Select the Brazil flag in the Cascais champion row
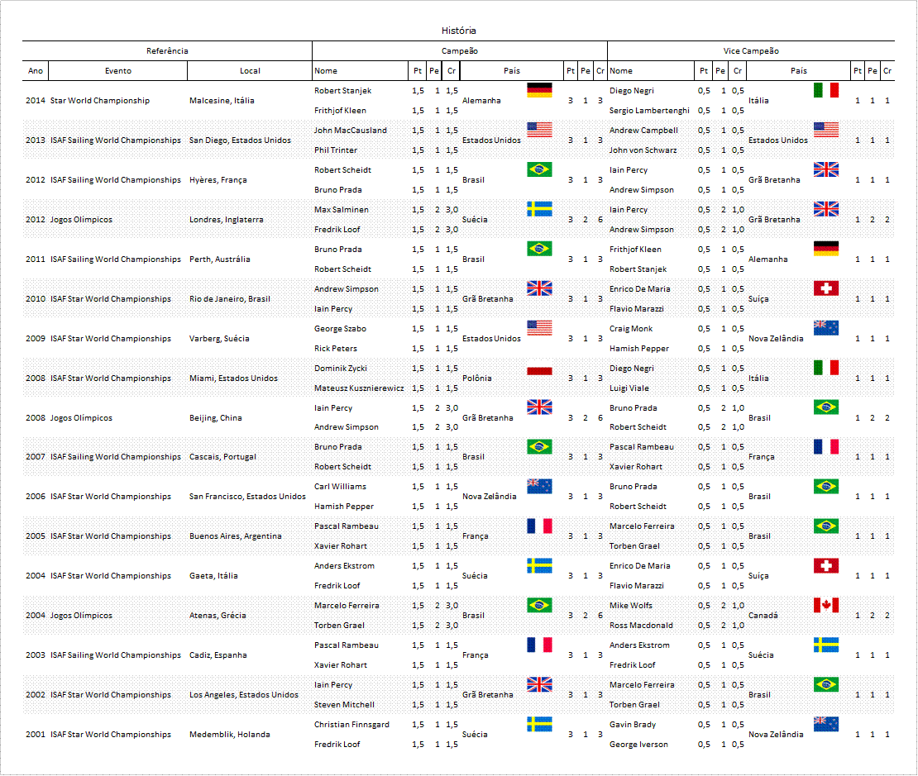 539,446
